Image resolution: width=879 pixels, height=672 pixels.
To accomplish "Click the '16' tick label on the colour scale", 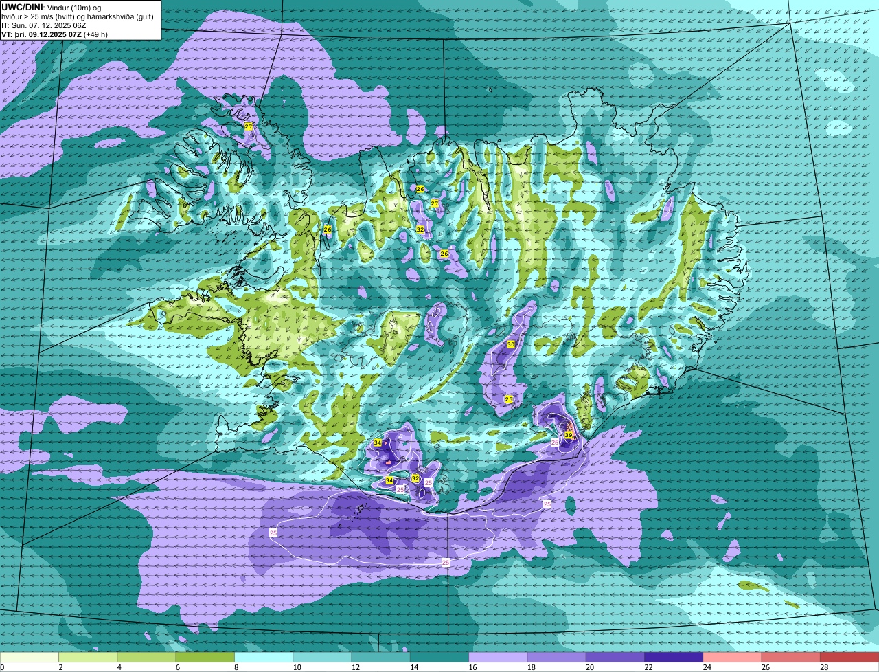I will click(x=472, y=667).
